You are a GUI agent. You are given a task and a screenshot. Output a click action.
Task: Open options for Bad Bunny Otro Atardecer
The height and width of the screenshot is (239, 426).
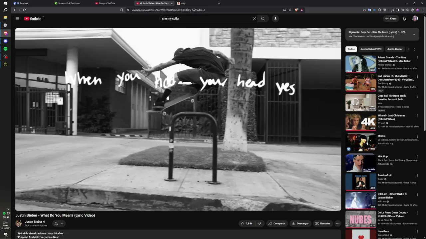coord(418,76)
